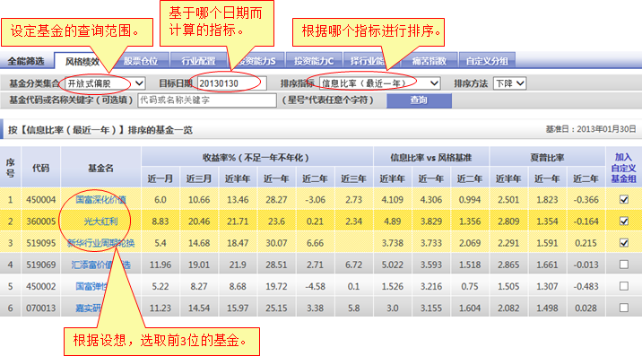The height and width of the screenshot is (356, 642).
Task: Go to the 投资能力C tab
Action: pos(314,61)
